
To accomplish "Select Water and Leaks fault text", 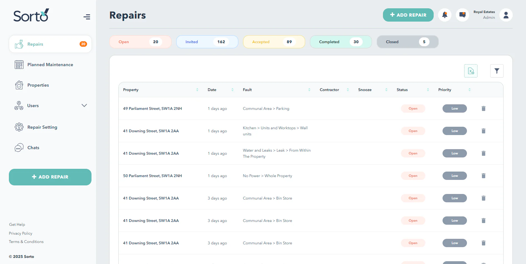I will point(277,153).
